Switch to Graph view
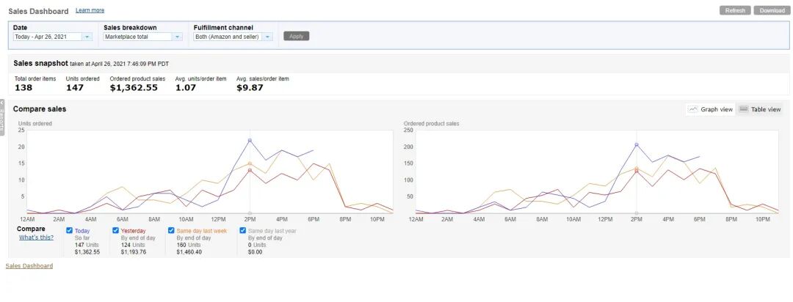This screenshot has width=793, height=302. pos(710,109)
